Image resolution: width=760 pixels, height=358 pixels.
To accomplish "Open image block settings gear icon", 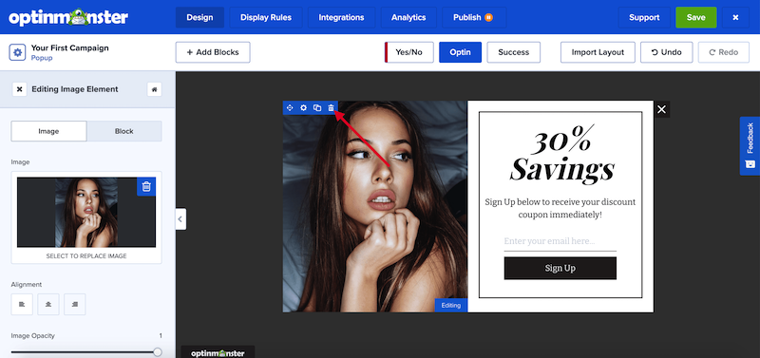I will tap(303, 107).
